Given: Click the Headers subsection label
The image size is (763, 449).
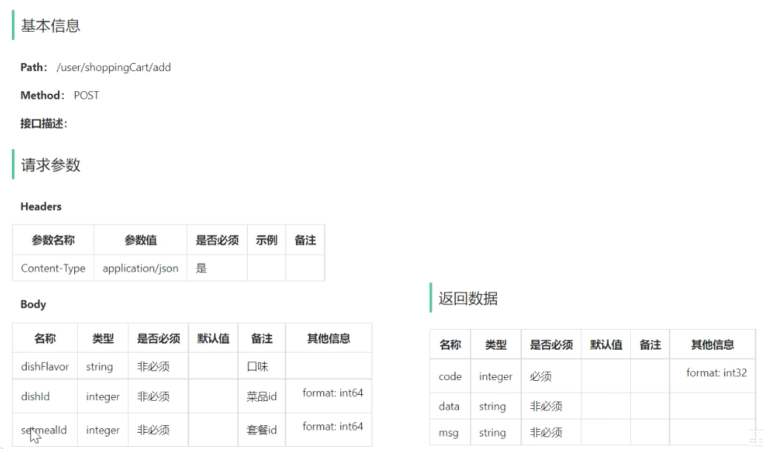Looking at the screenshot, I should click(41, 207).
